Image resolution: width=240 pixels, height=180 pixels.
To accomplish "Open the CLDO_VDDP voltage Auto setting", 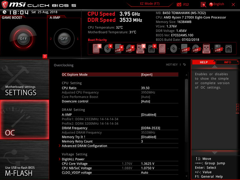I will (x=144, y=173).
